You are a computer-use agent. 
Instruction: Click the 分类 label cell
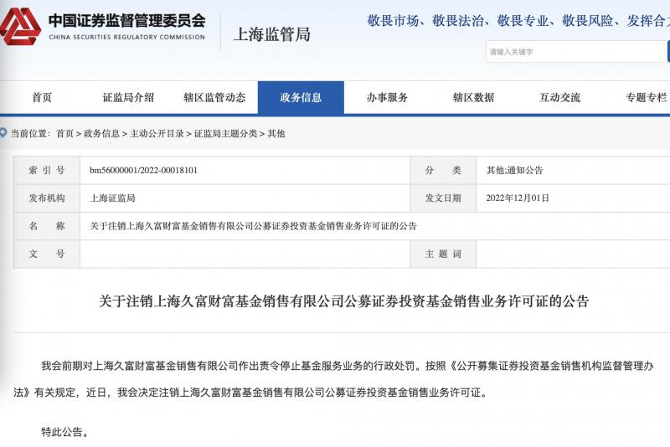443,171
